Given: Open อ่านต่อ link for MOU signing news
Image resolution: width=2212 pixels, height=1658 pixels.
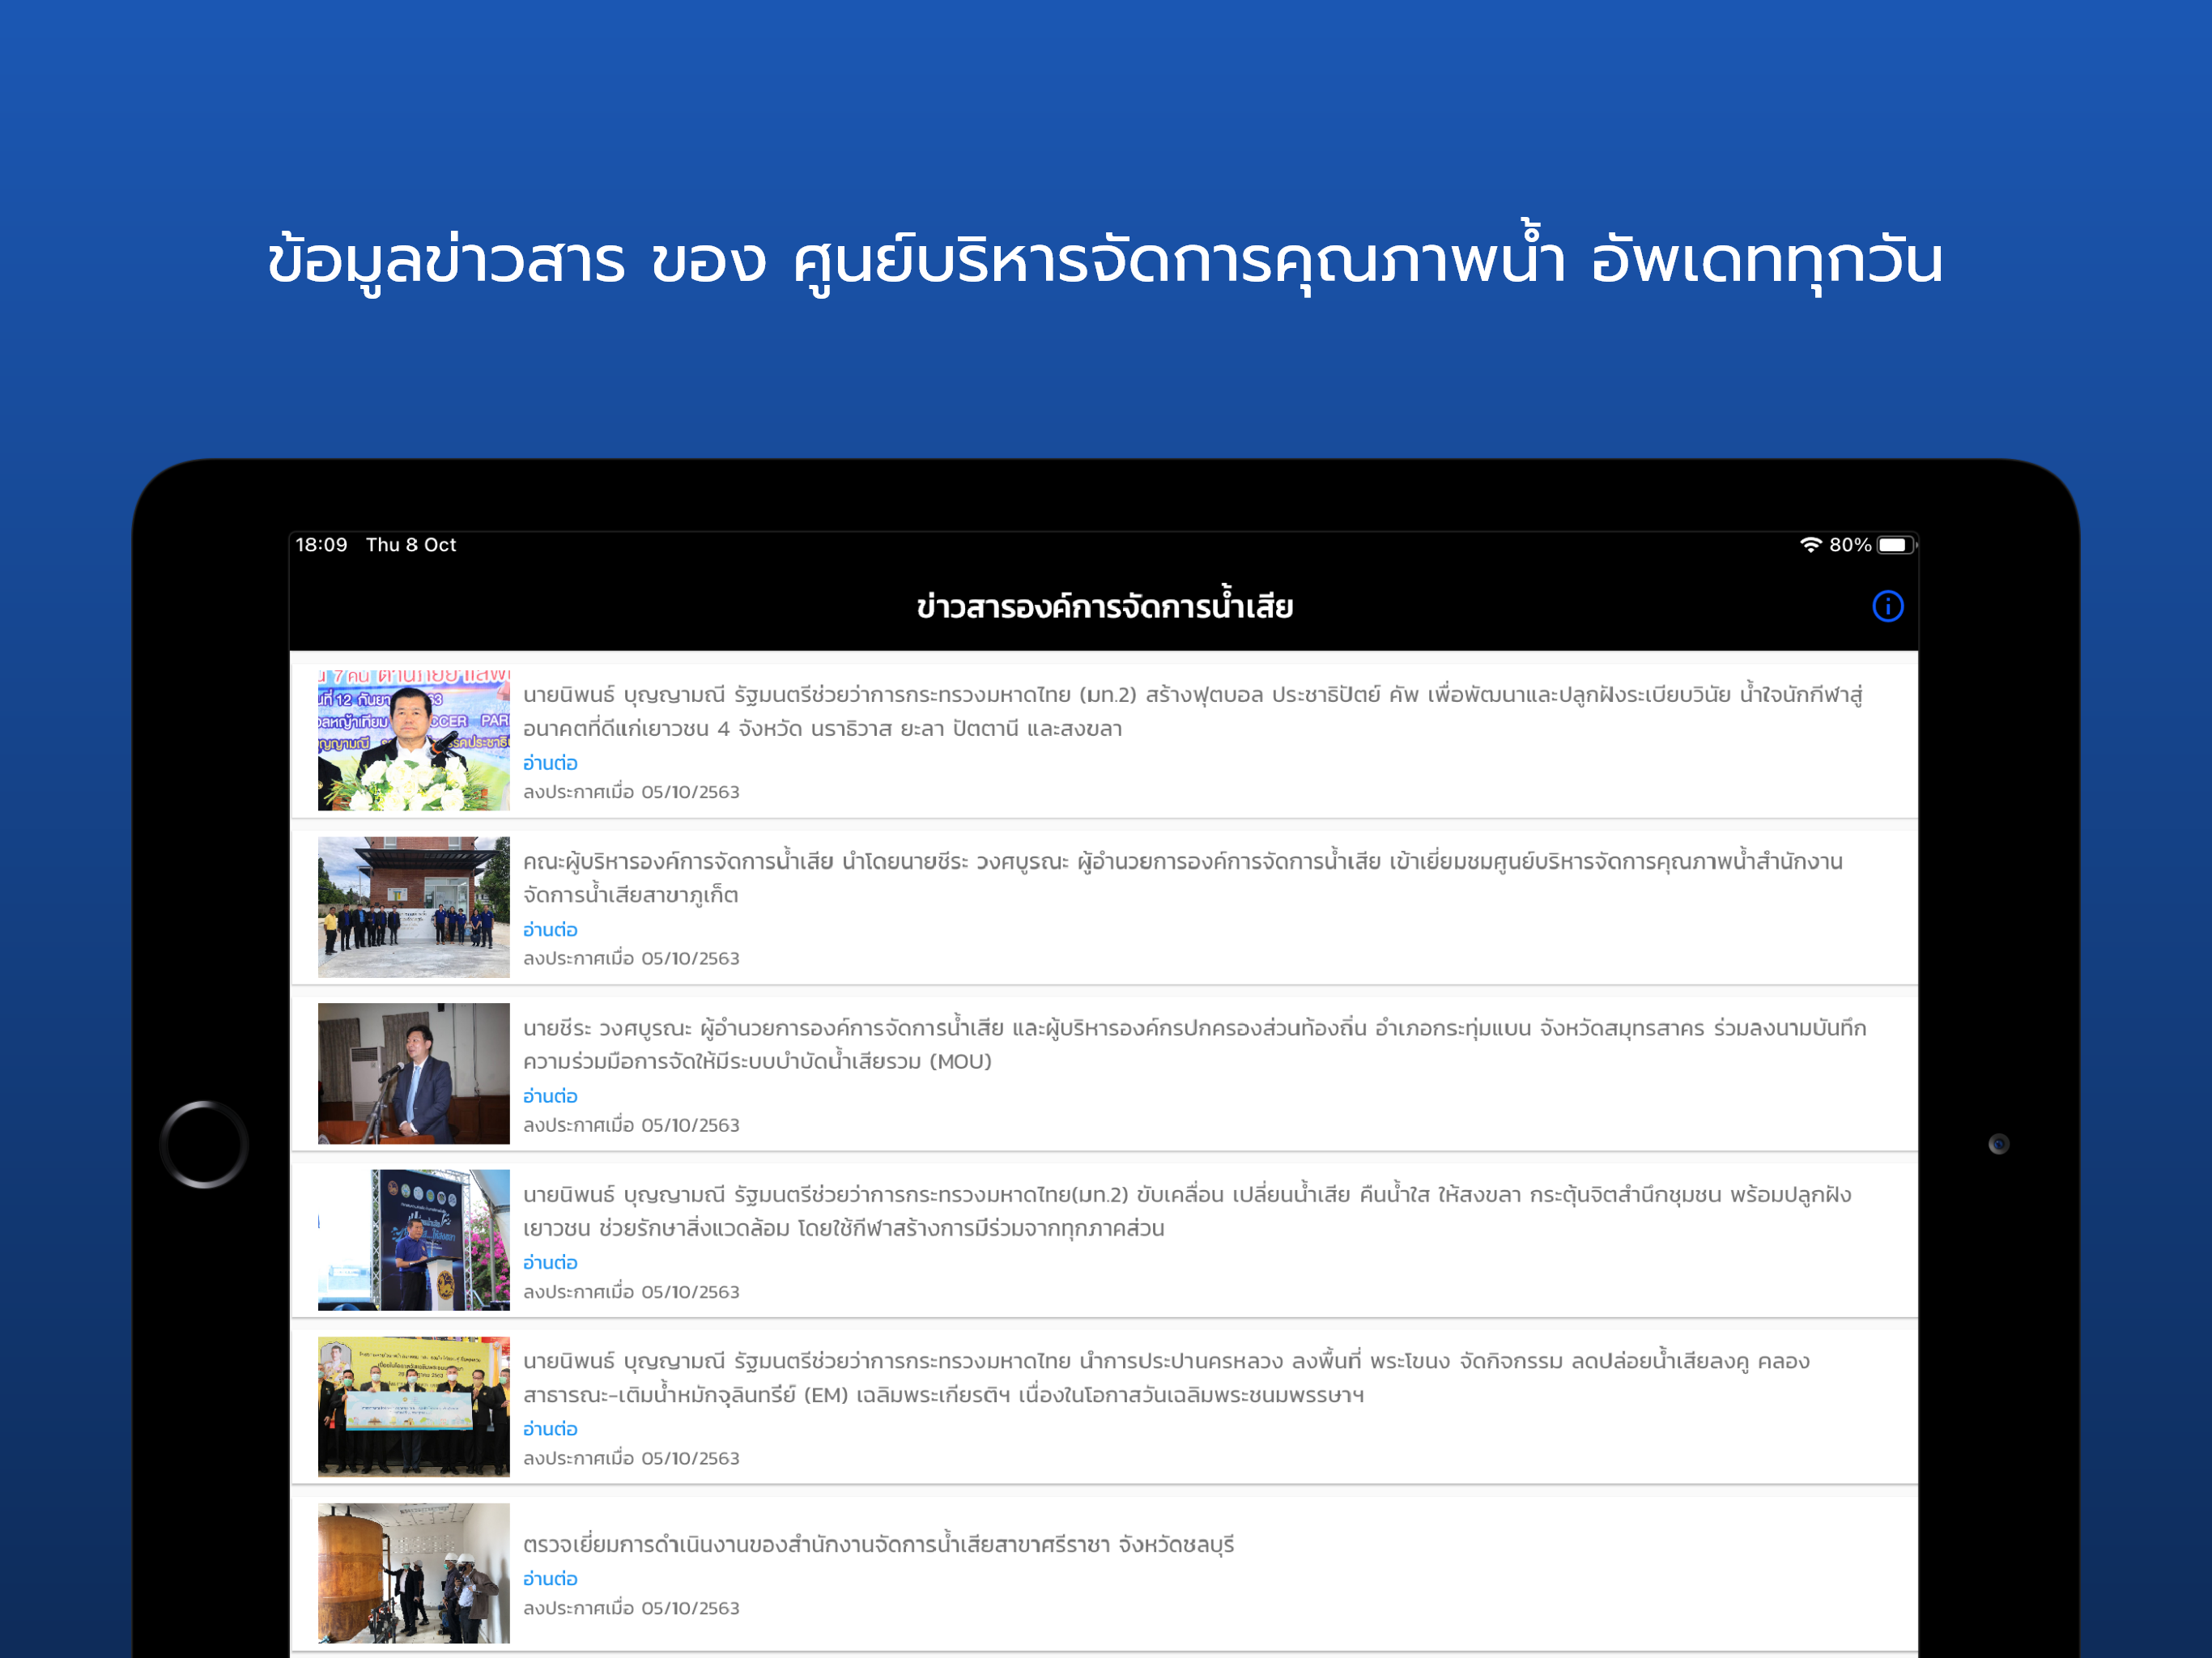Looking at the screenshot, I should point(550,1096).
